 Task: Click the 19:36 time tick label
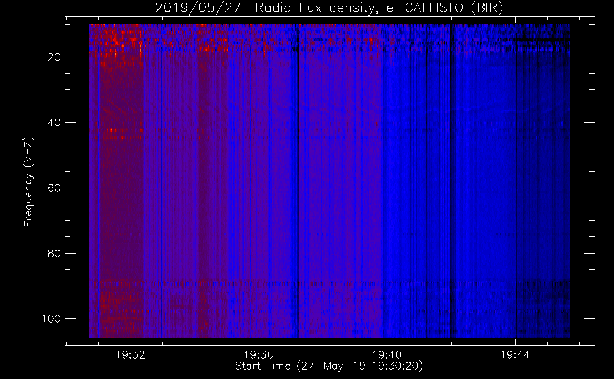[x=258, y=355]
